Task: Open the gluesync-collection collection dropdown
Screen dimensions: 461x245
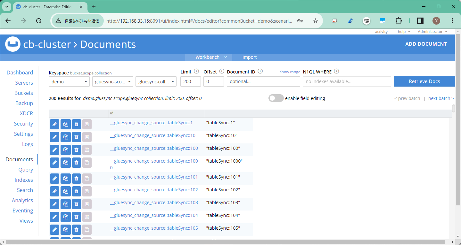Action: (x=156, y=81)
